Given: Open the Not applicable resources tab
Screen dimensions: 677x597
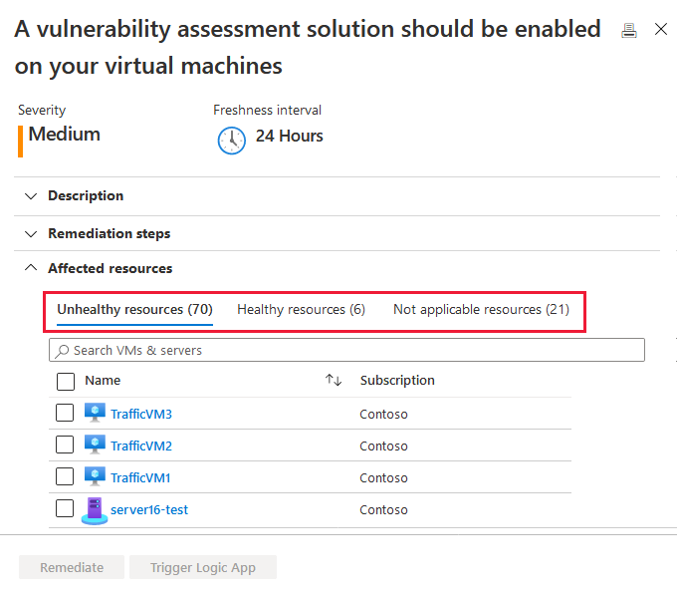Looking at the screenshot, I should 481,310.
